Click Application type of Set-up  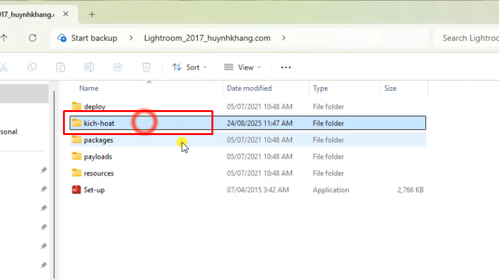(x=331, y=190)
